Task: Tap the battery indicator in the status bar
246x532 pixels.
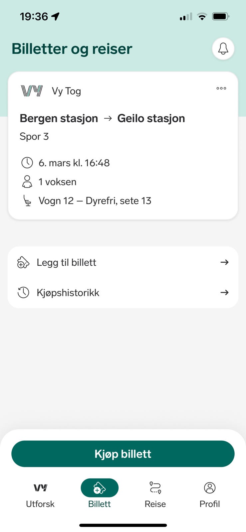Action: click(221, 16)
